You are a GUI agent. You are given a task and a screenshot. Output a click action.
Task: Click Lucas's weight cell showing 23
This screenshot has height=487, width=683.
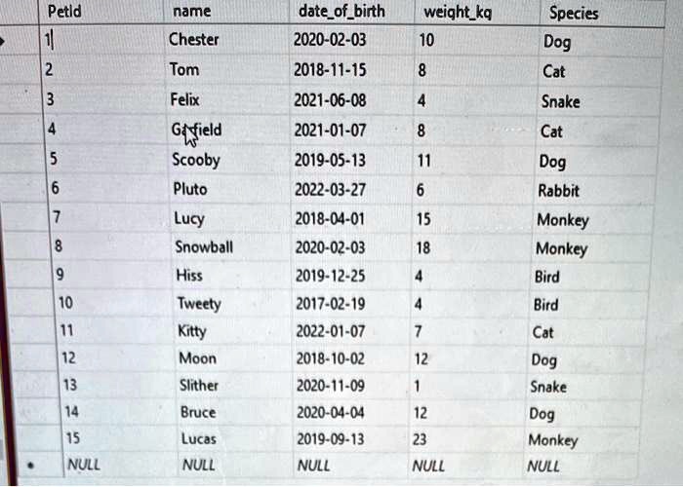(x=420, y=439)
